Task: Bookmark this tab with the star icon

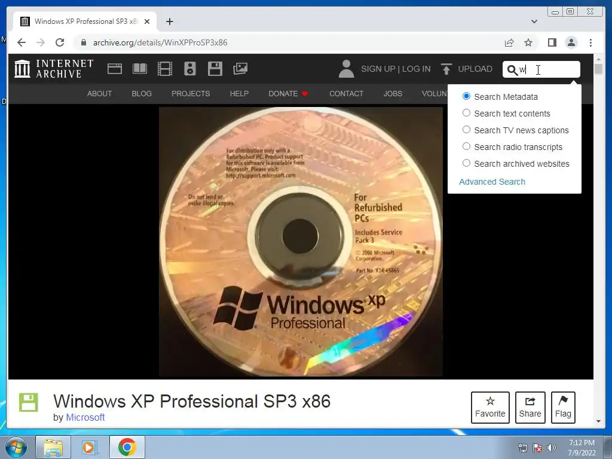Action: point(528,42)
